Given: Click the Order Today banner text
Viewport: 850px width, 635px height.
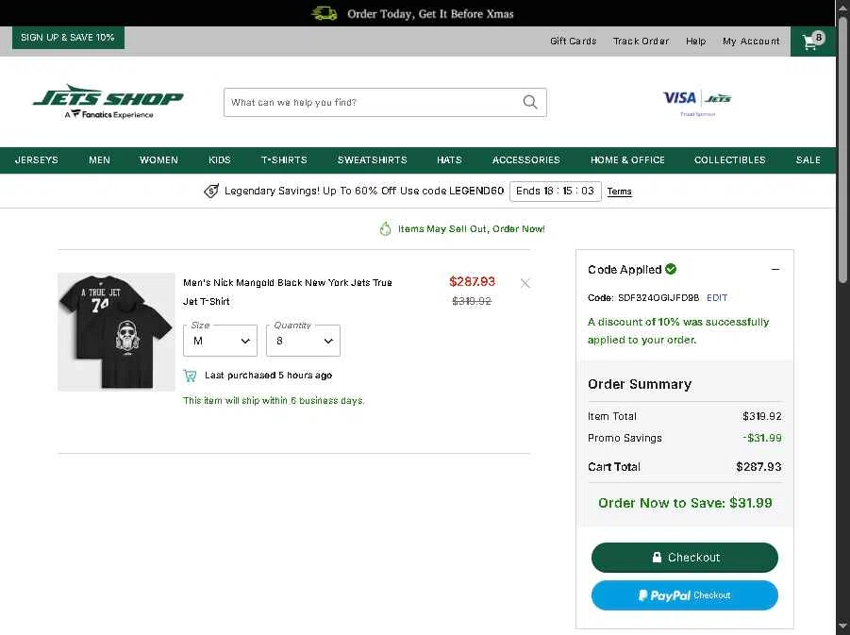Looking at the screenshot, I should pos(430,13).
